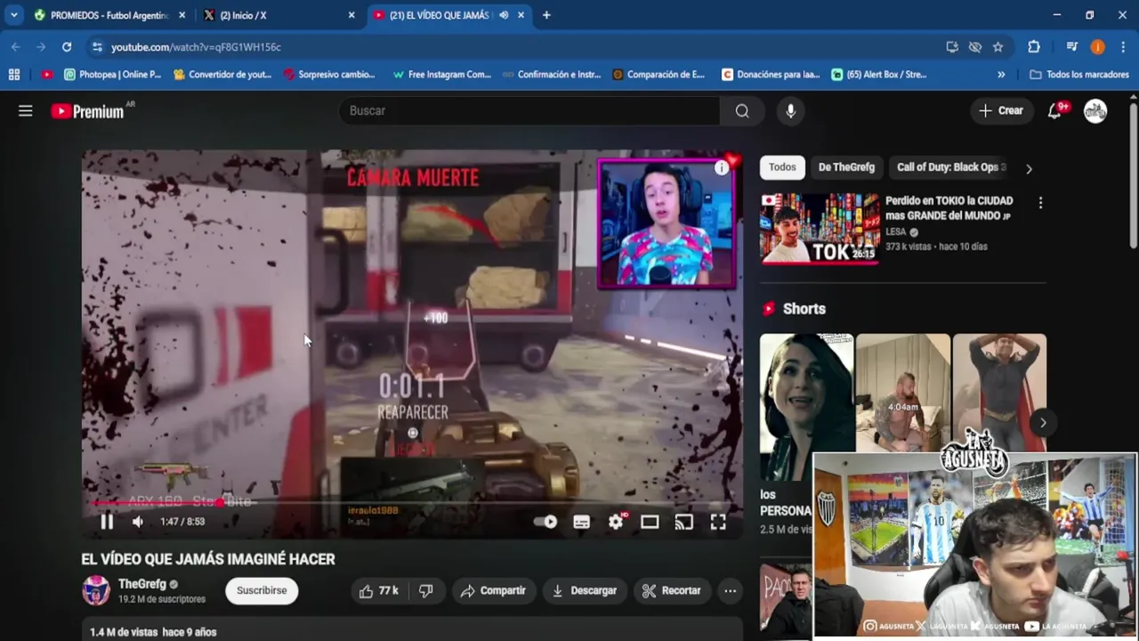Go back in browser history
This screenshot has height=641, width=1139.
16,46
